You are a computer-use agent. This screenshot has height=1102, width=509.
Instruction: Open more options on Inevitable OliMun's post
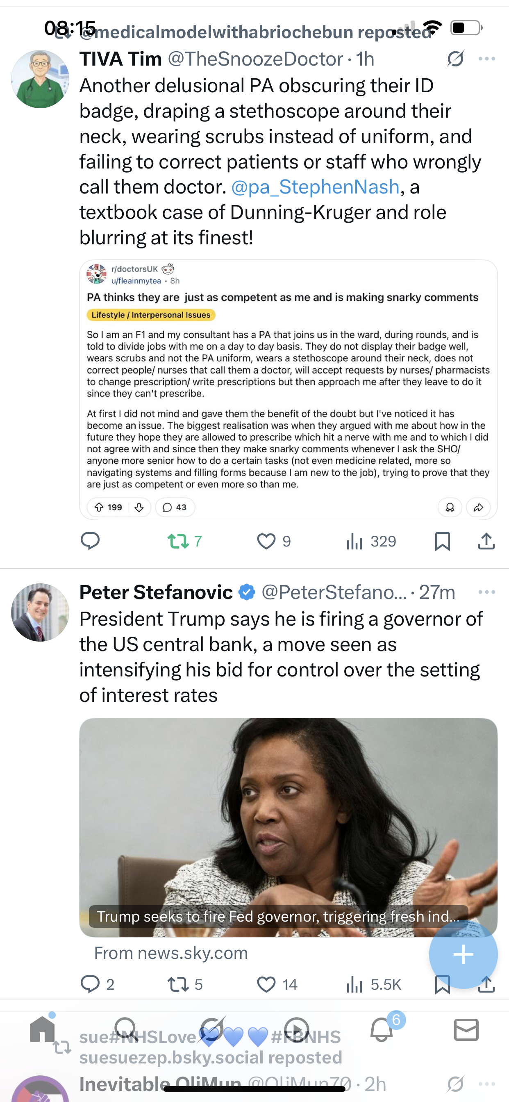tap(486, 1084)
